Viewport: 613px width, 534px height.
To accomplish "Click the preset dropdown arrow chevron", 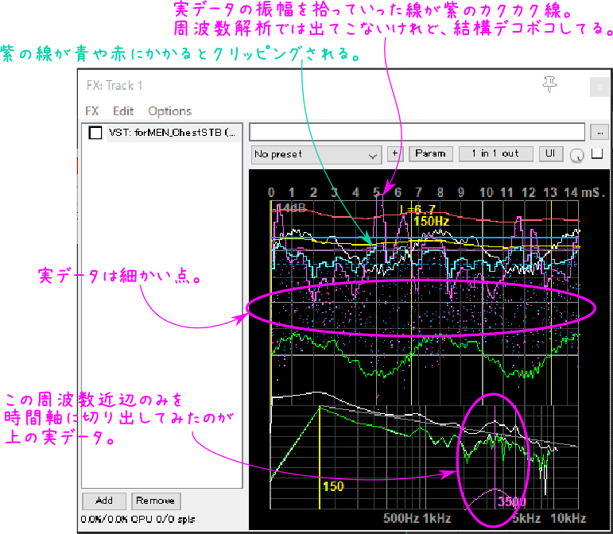I will click(x=373, y=156).
